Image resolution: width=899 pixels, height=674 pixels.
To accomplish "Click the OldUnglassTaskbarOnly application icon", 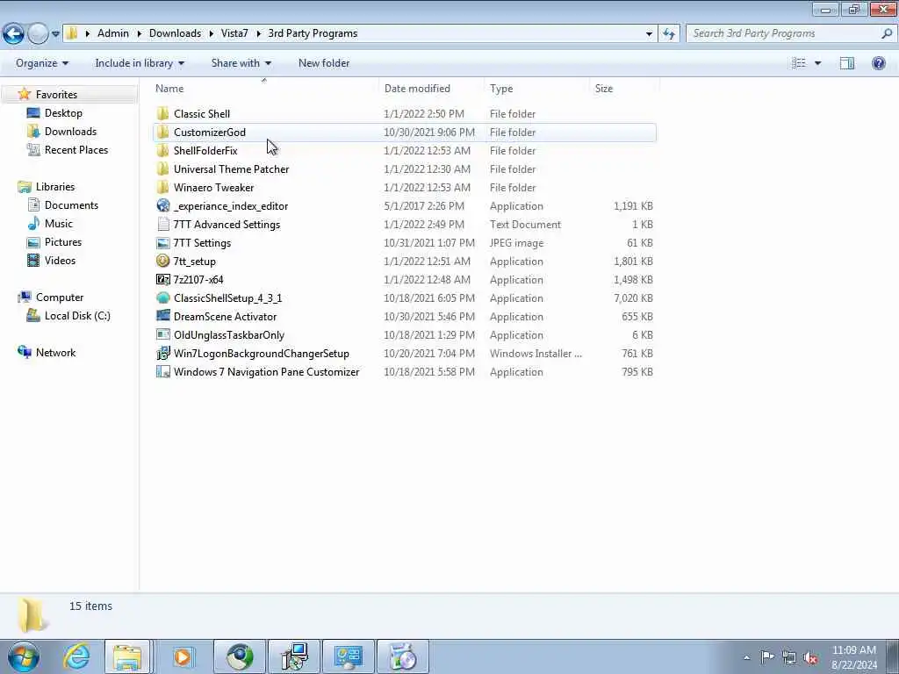I will pyautogui.click(x=162, y=334).
